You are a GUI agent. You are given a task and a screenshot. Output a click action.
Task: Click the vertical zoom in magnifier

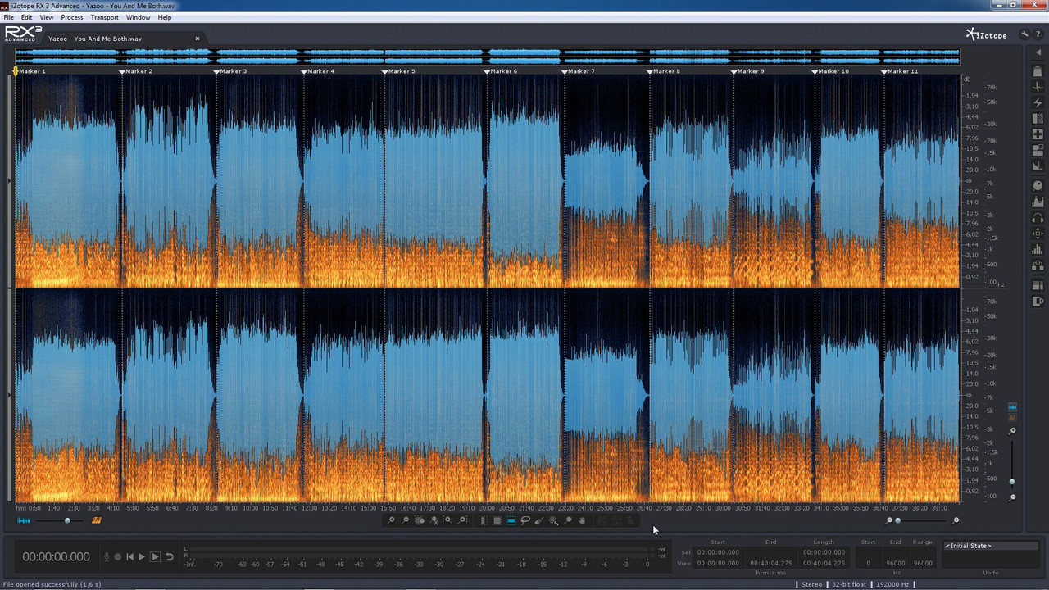[x=1012, y=431]
